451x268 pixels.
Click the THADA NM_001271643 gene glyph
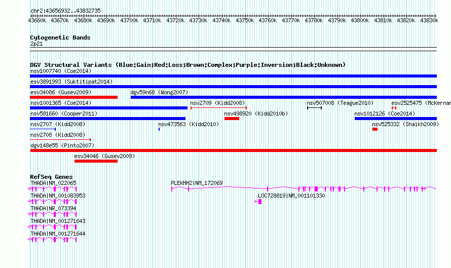pyautogui.click(x=52, y=227)
